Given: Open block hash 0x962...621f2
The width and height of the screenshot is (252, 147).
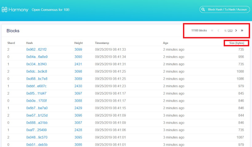Looking at the screenshot, I should pos(36,49).
